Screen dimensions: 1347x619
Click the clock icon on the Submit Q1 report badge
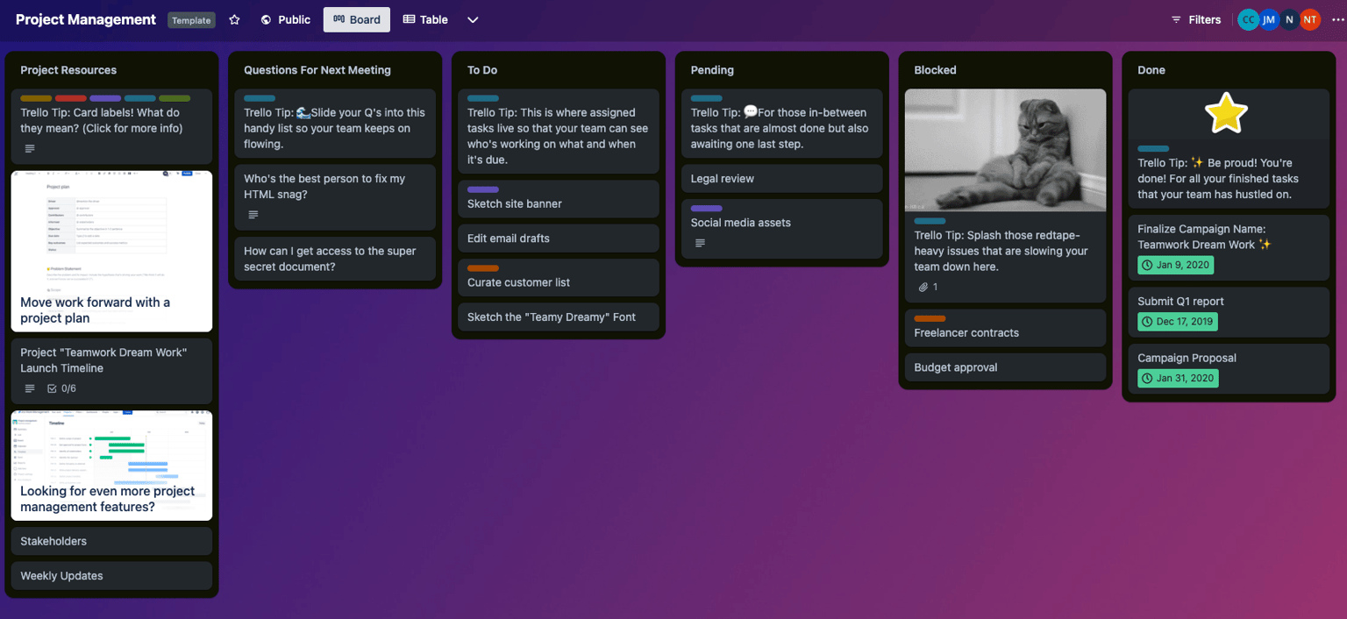(x=1149, y=321)
